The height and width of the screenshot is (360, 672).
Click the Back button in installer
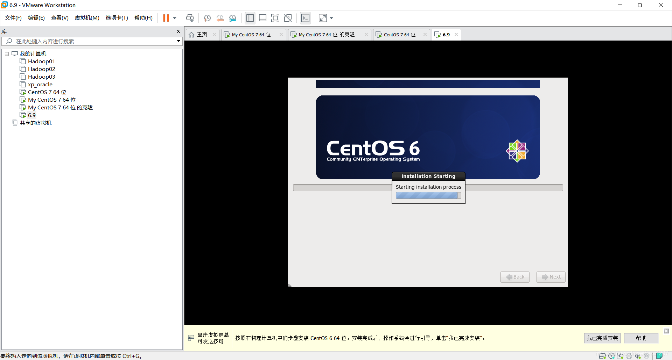[x=515, y=277]
